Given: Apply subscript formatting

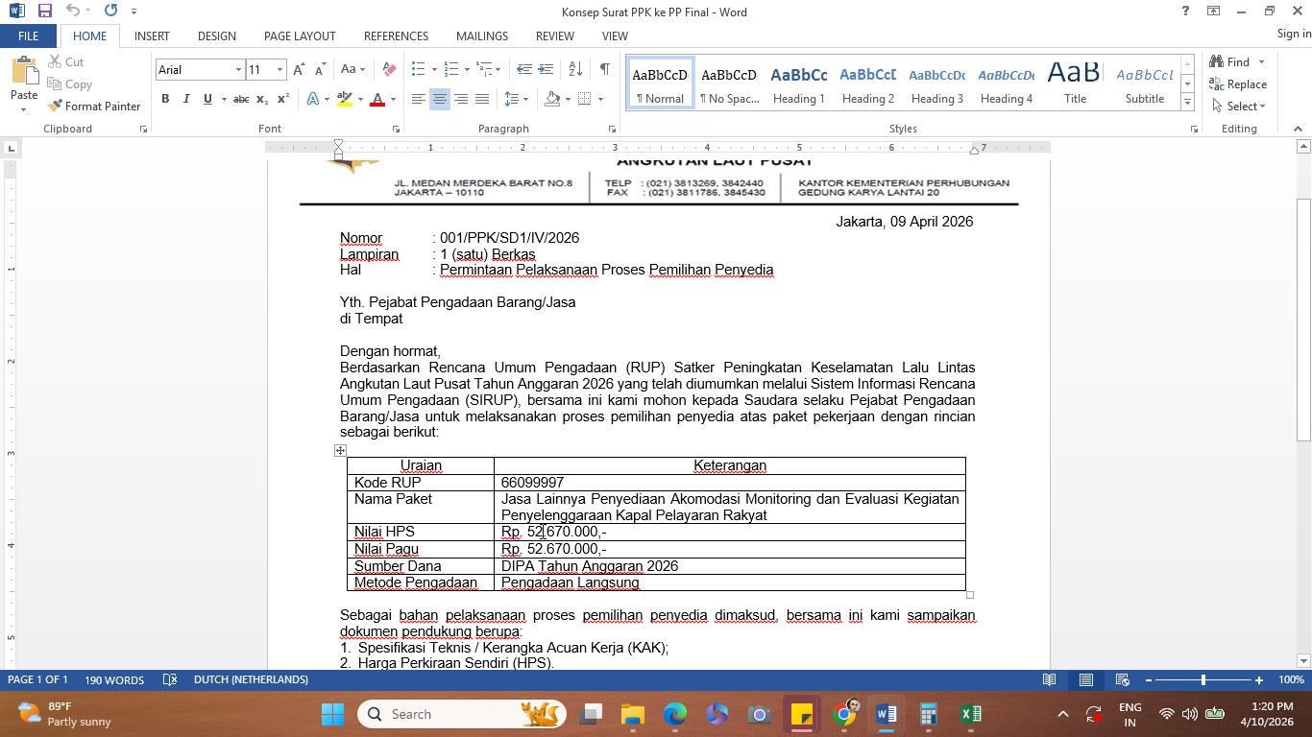Looking at the screenshot, I should 263,99.
